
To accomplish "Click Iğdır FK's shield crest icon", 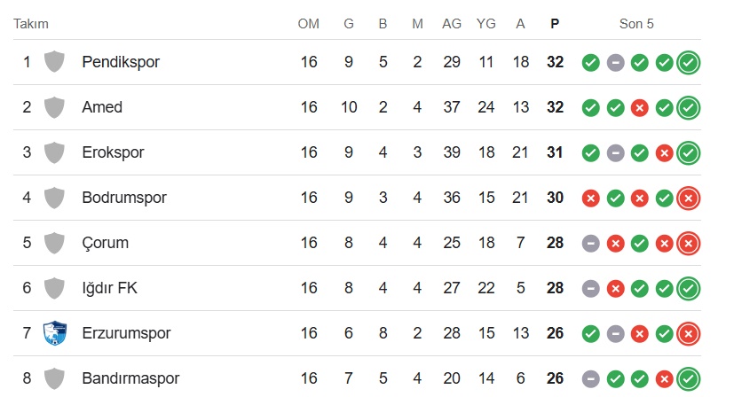I will [55, 288].
